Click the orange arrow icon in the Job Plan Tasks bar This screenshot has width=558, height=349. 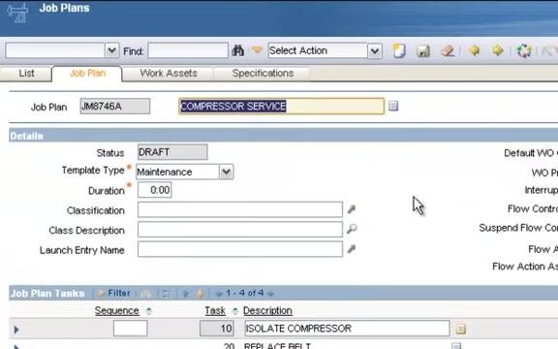click(200, 294)
